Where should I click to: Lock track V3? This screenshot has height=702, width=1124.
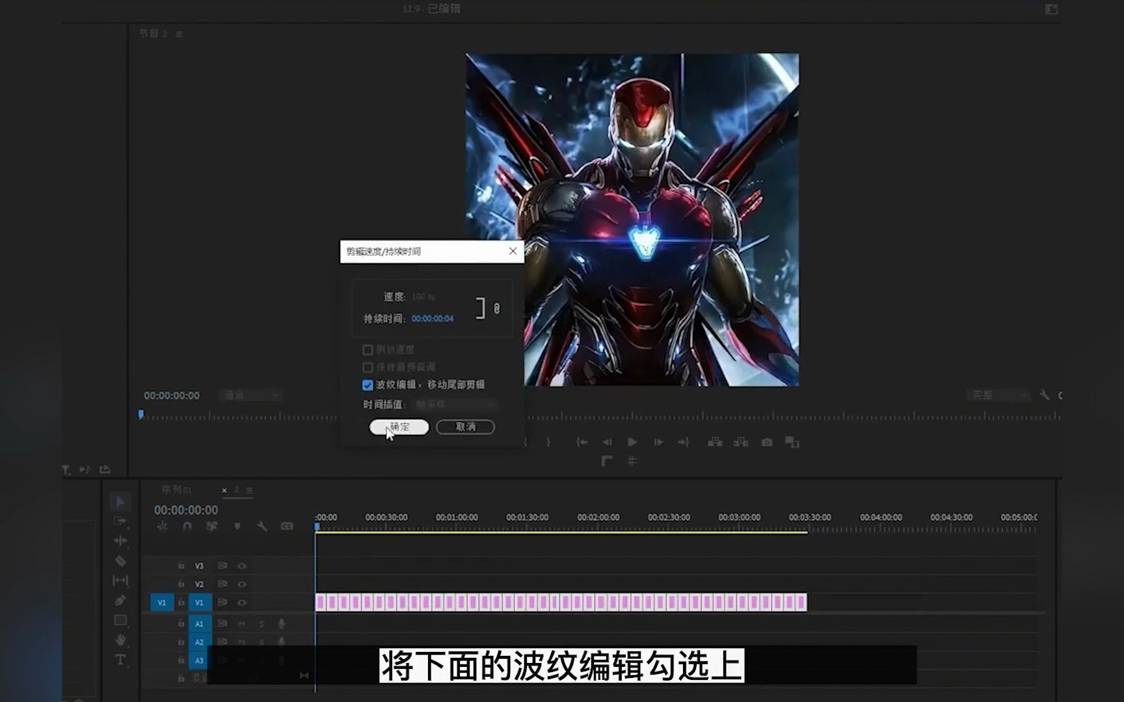tap(181, 566)
